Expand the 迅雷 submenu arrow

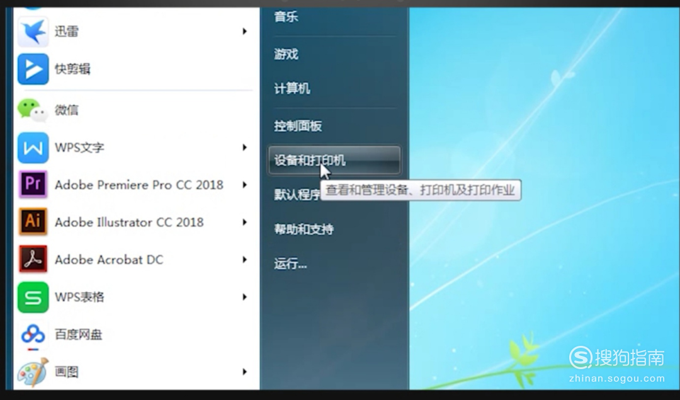coord(244,31)
